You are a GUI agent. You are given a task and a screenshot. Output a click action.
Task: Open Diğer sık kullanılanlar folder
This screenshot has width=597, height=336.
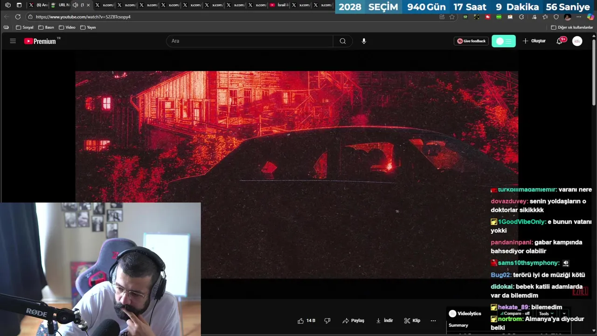coord(572,28)
